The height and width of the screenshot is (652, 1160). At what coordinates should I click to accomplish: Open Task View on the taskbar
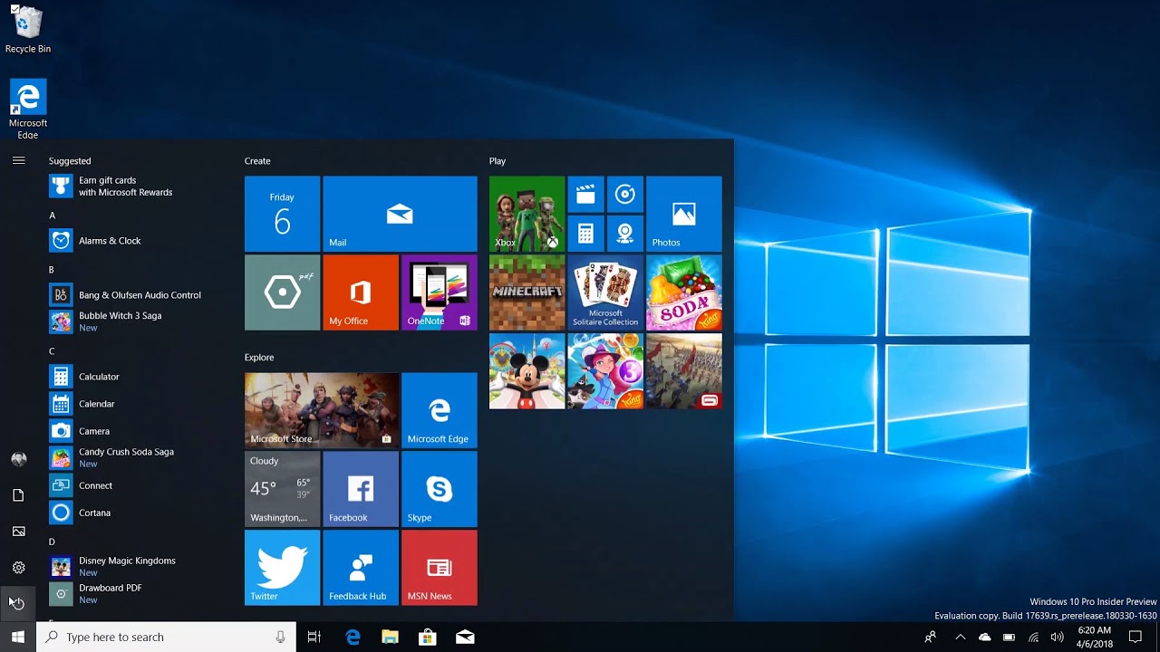click(x=314, y=637)
